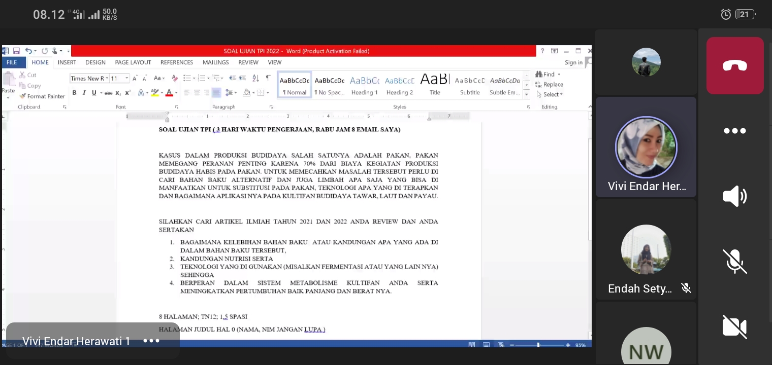
Task: Open the REFERENCES ribbon tab
Action: click(177, 62)
